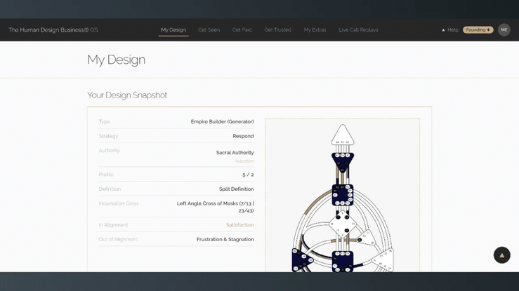The width and height of the screenshot is (519, 291).
Task: Open the My Design tab
Action: pyautogui.click(x=173, y=29)
